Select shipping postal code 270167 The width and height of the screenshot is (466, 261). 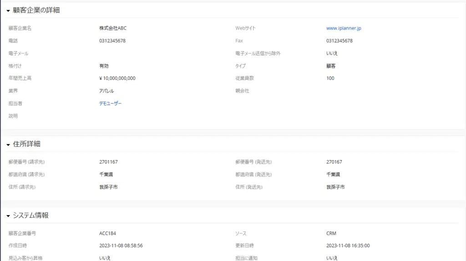coord(334,162)
